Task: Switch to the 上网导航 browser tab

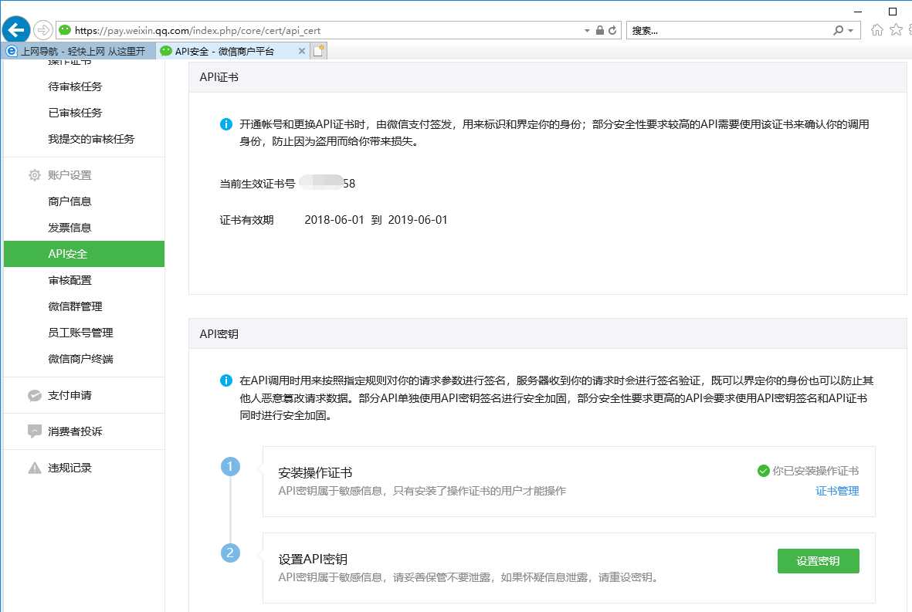Action: pyautogui.click(x=79, y=51)
